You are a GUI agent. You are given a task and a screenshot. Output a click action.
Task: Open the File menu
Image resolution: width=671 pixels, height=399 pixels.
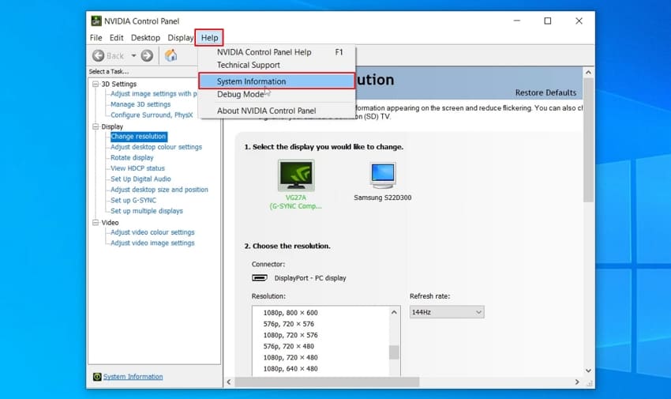[x=96, y=38]
